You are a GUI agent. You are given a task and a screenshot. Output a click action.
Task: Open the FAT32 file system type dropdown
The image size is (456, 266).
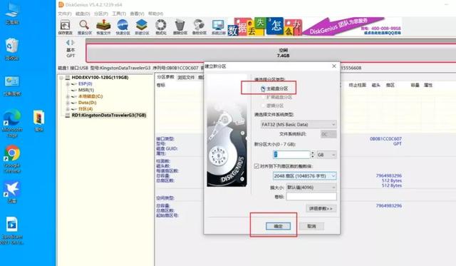(x=299, y=124)
